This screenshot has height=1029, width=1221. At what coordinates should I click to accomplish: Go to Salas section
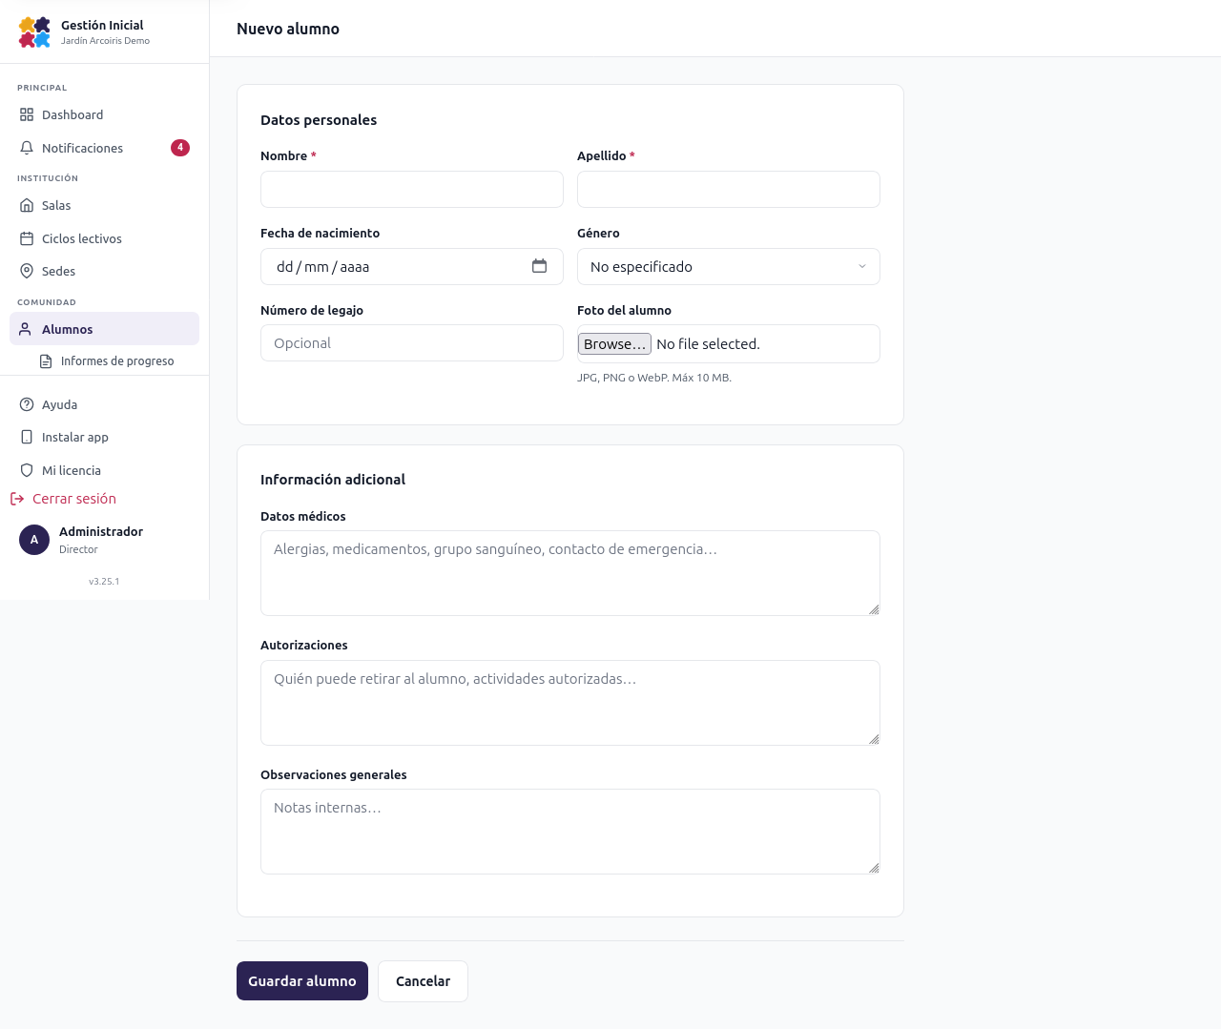coord(104,205)
